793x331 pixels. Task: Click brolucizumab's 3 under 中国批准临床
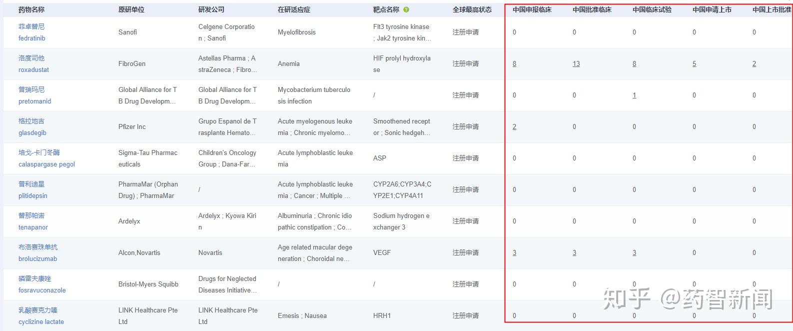(x=574, y=252)
